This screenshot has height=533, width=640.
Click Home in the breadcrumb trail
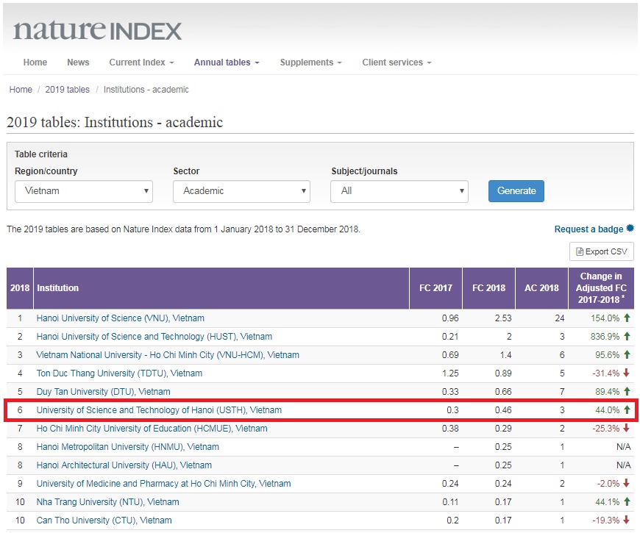pos(21,89)
